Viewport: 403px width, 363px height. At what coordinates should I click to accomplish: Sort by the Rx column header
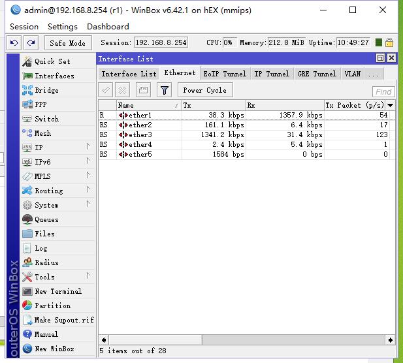coord(285,105)
